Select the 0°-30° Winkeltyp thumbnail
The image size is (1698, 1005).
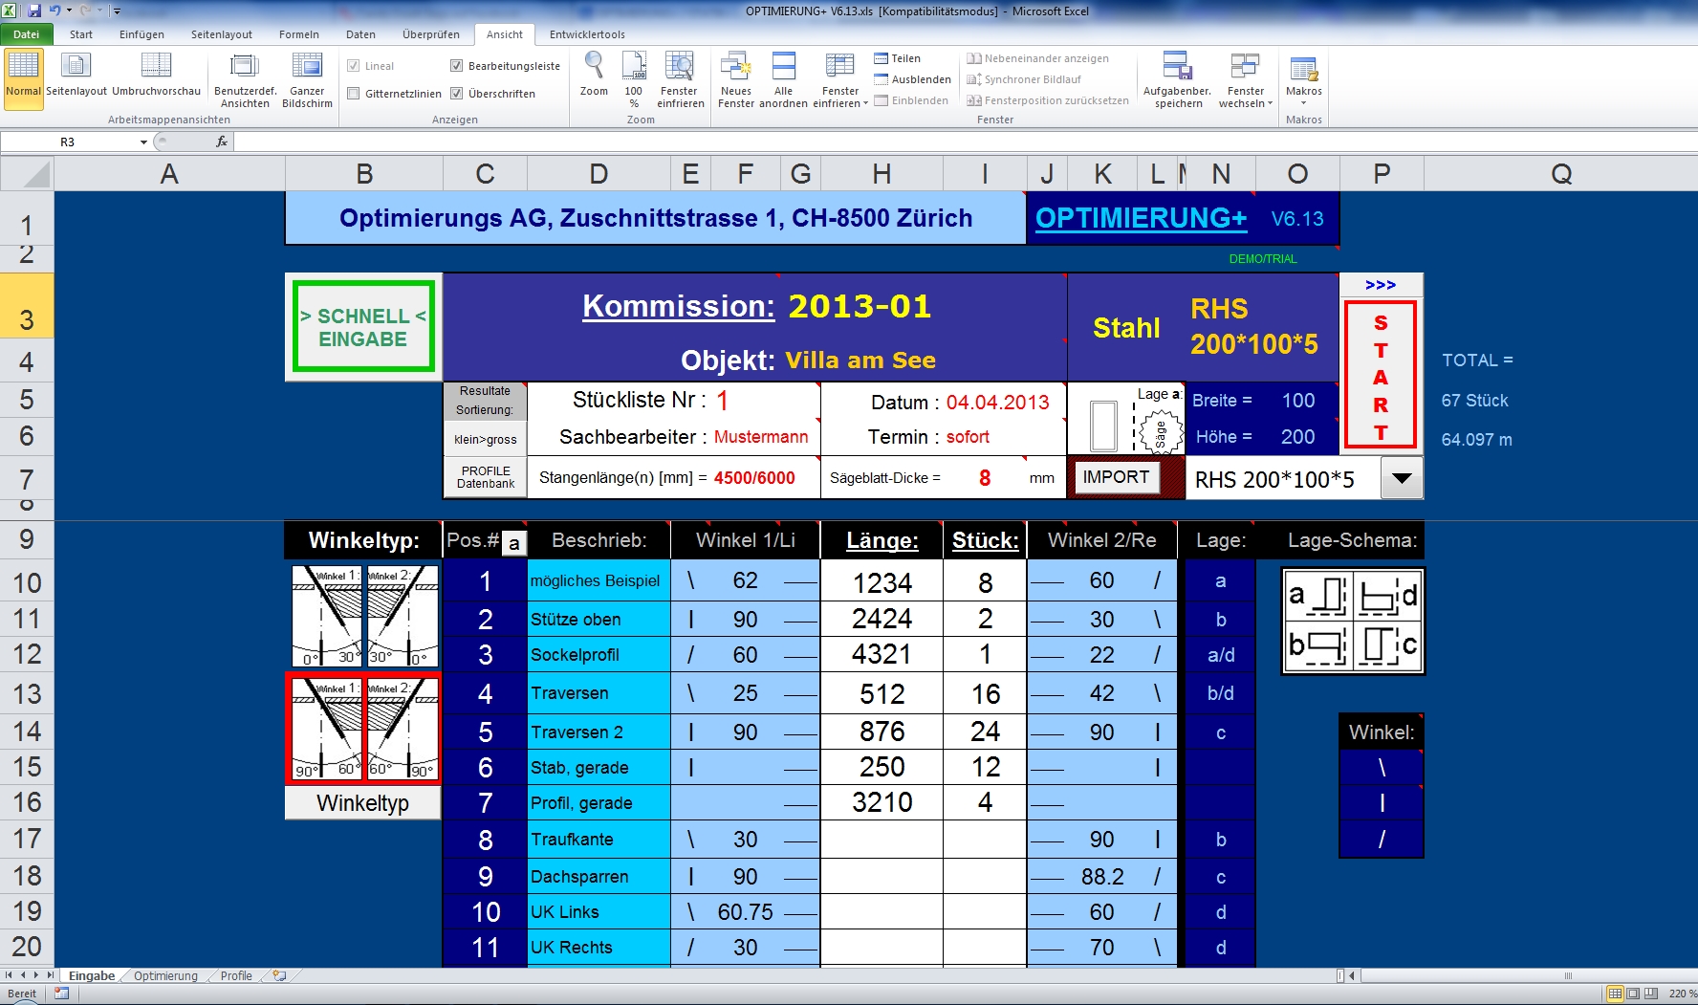pyautogui.click(x=364, y=616)
